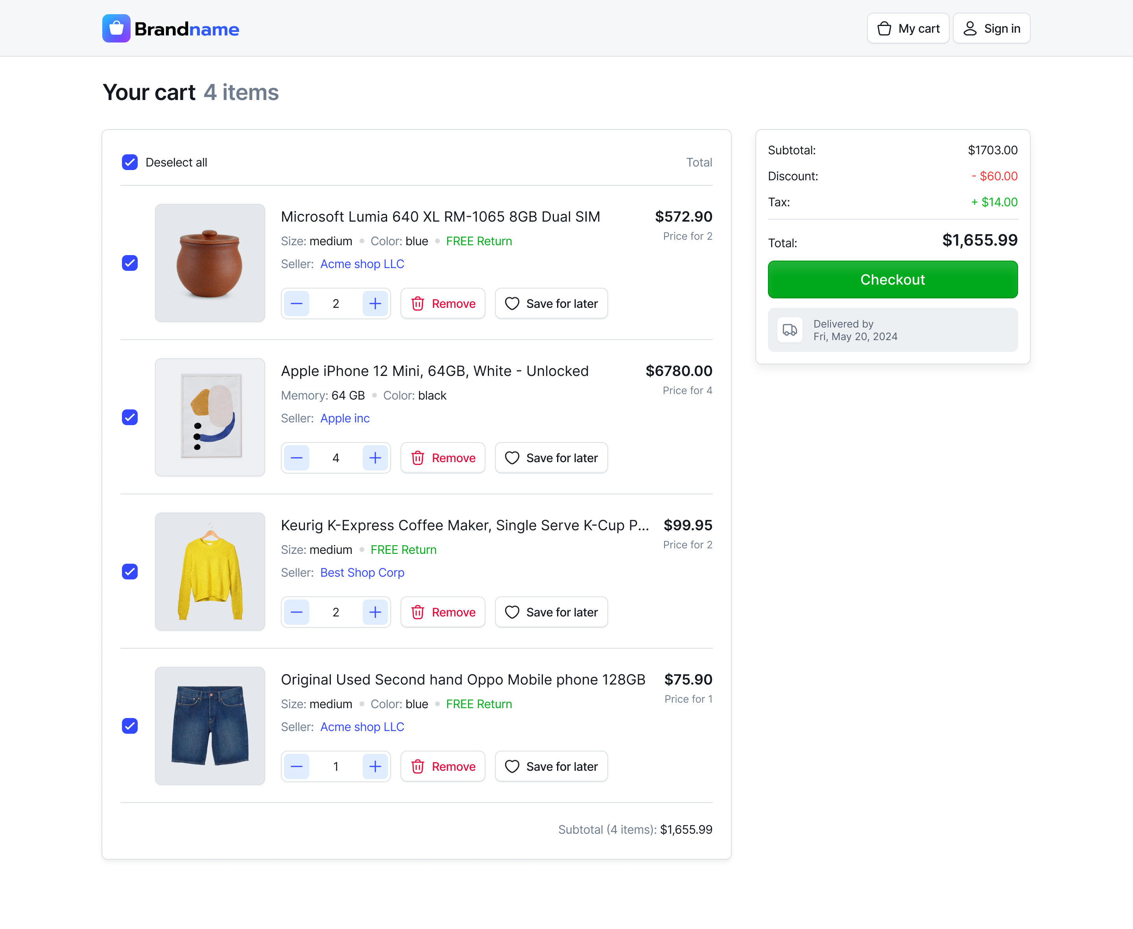Click the Delivered by Fri, May 20, 2024 text
Image resolution: width=1133 pixels, height=929 pixels.
[855, 330]
